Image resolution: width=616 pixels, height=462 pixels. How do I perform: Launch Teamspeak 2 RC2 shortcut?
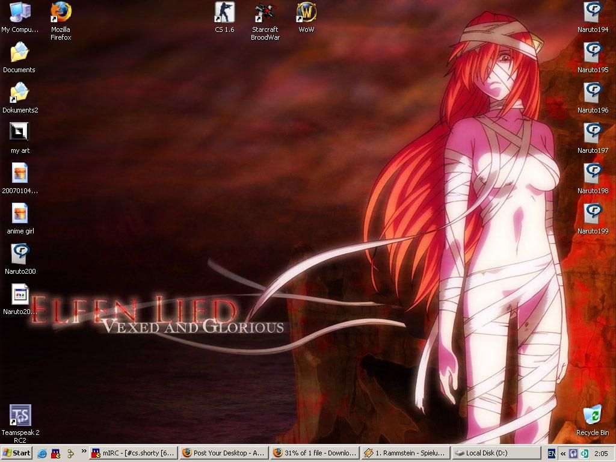20,424
